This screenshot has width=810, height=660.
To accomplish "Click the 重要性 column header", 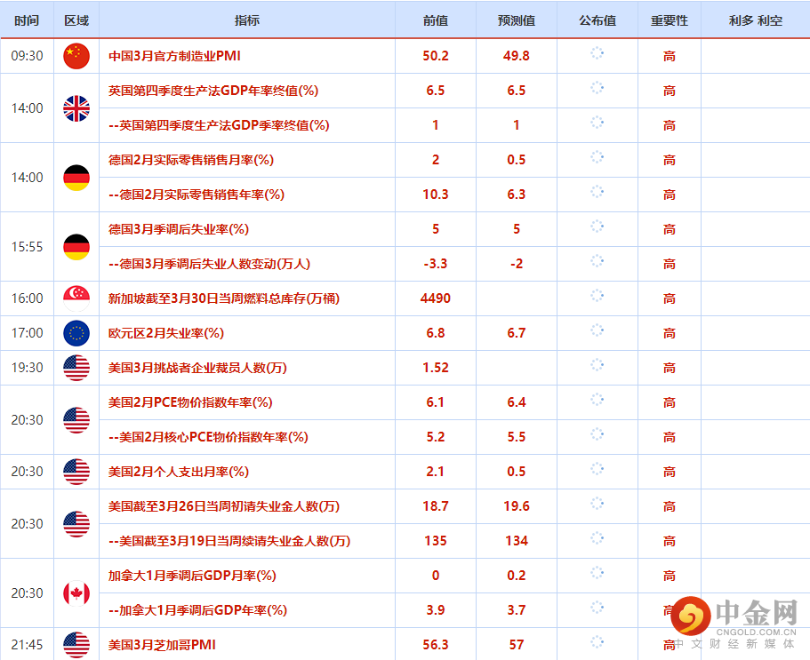I will coord(670,20).
